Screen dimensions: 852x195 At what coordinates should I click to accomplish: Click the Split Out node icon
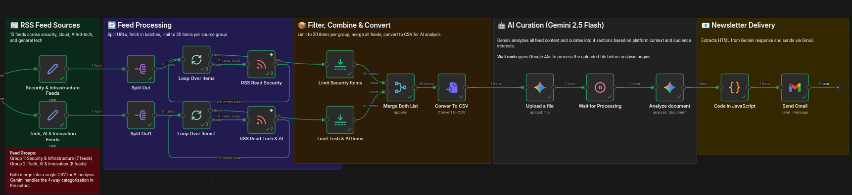141,69
